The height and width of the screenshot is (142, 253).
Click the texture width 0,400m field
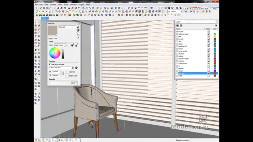tap(56, 71)
